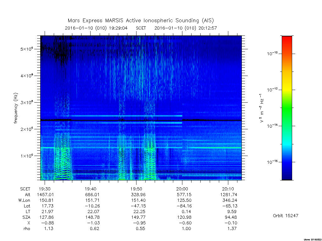Click the 19:30 SCET time label
This screenshot has width=322, height=241.
[45, 189]
